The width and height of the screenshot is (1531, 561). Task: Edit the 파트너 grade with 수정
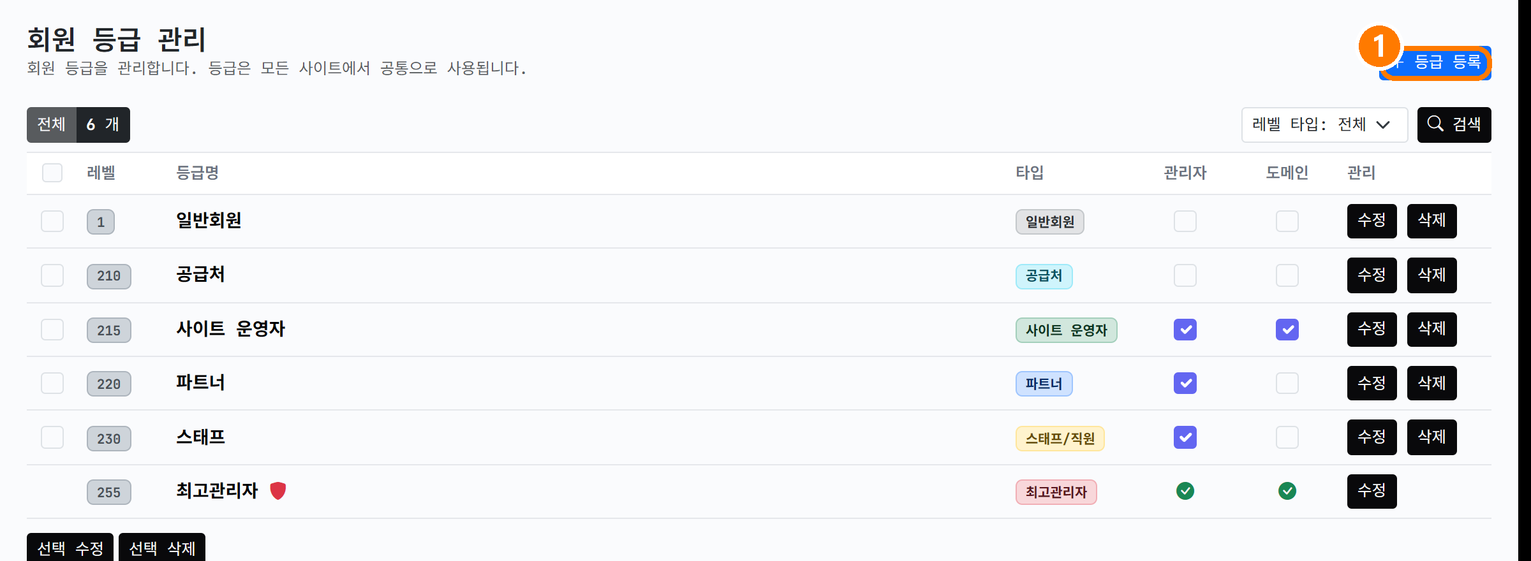tap(1372, 382)
